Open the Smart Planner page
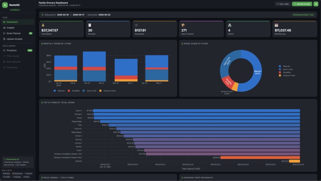The image size is (321, 181). [18, 33]
